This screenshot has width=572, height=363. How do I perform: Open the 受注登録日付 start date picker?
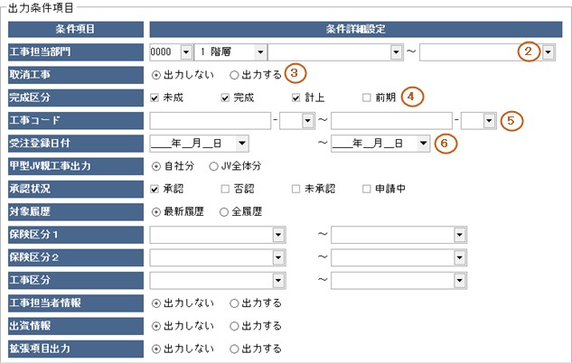pos(241,143)
